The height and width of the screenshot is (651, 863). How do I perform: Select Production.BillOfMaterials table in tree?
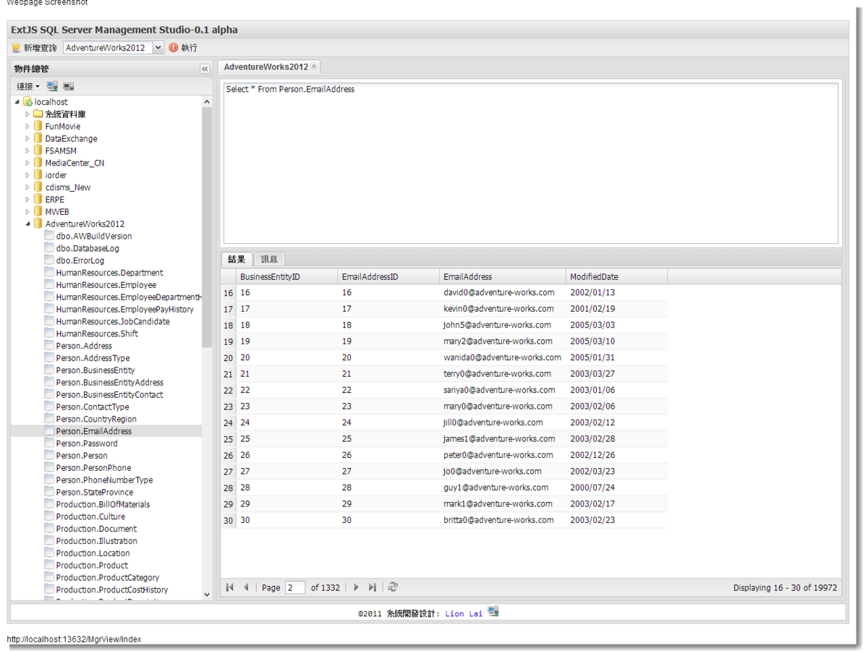(103, 505)
